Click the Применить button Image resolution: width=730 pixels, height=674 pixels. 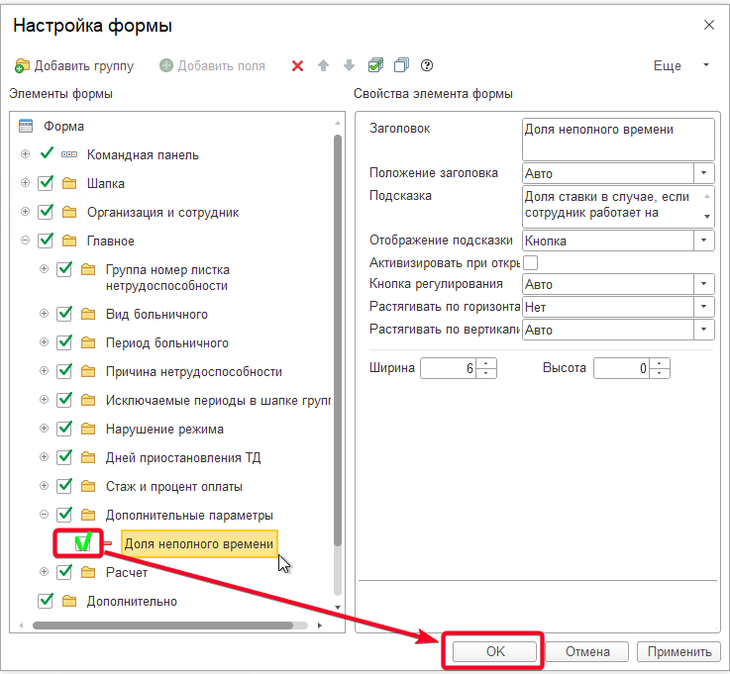coord(678,651)
